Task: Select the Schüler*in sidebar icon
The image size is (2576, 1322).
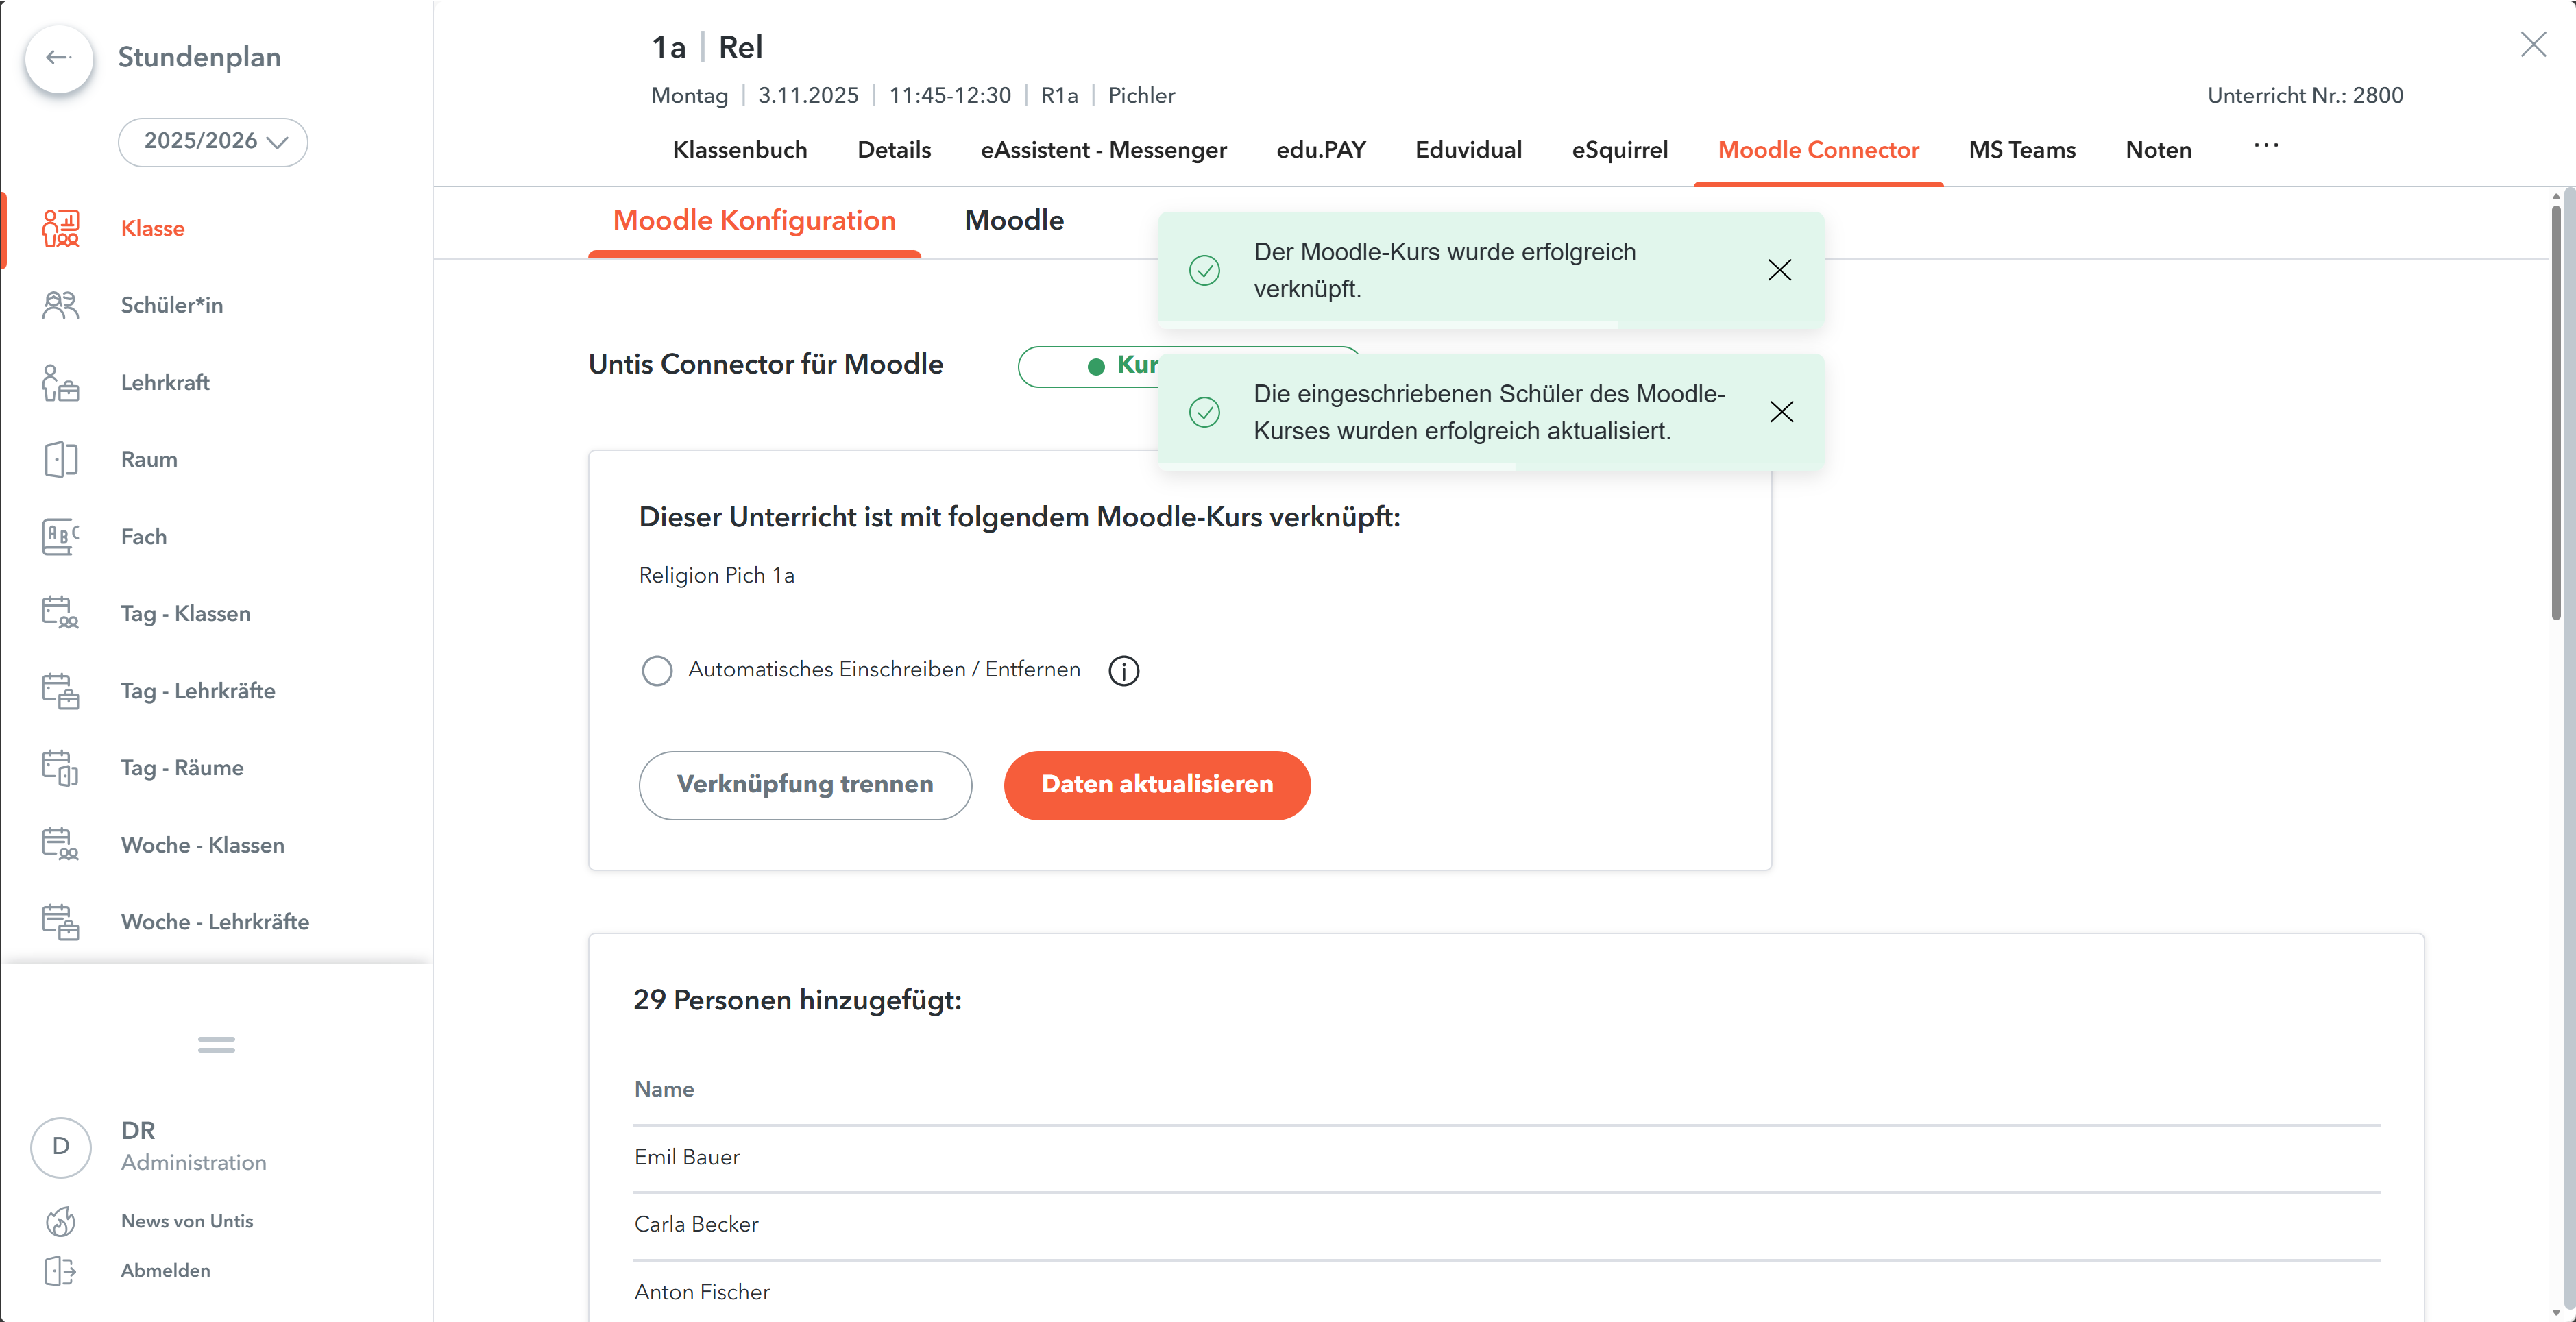Action: (60, 305)
